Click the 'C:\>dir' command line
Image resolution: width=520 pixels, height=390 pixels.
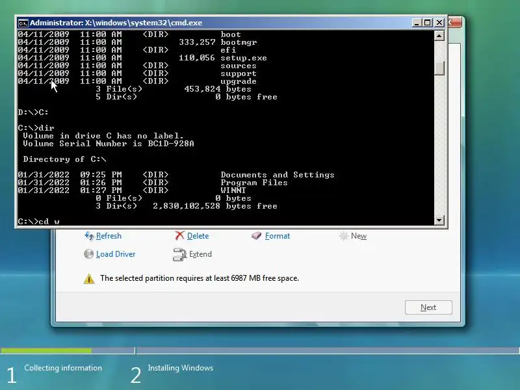(x=36, y=128)
